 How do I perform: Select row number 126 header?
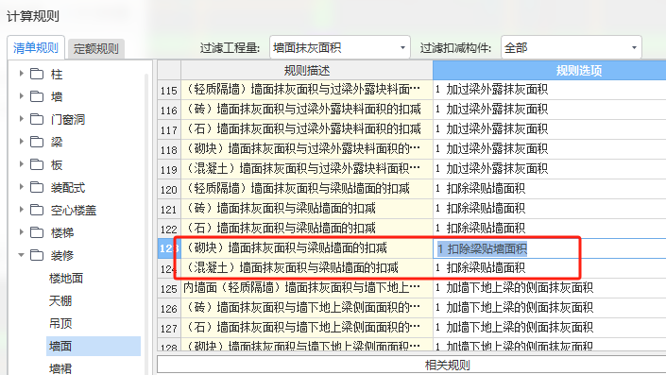(169, 308)
